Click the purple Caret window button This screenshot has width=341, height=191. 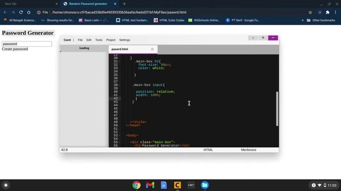click(x=273, y=38)
